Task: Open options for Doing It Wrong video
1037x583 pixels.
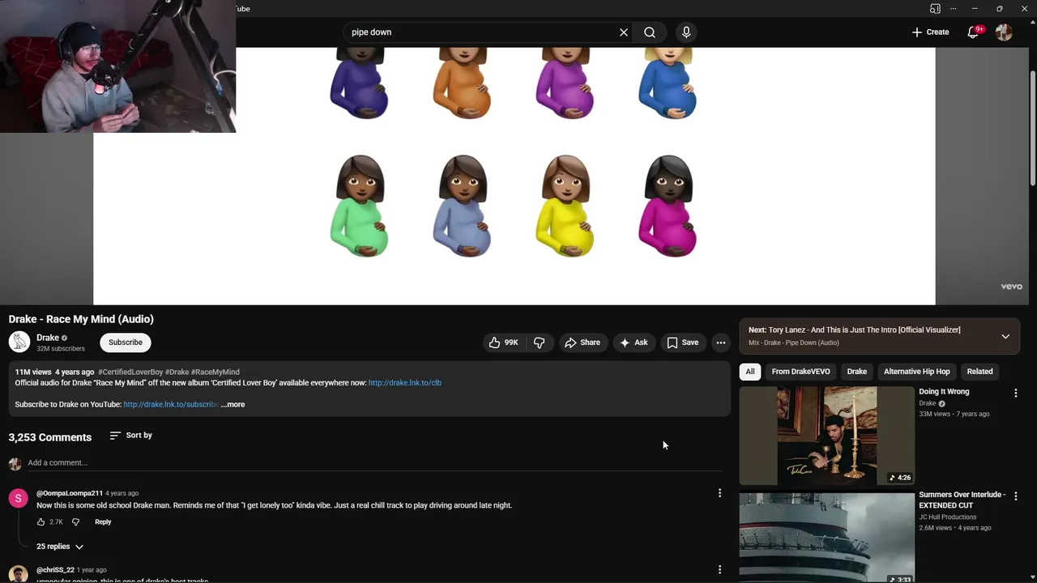Action: coord(1015,394)
